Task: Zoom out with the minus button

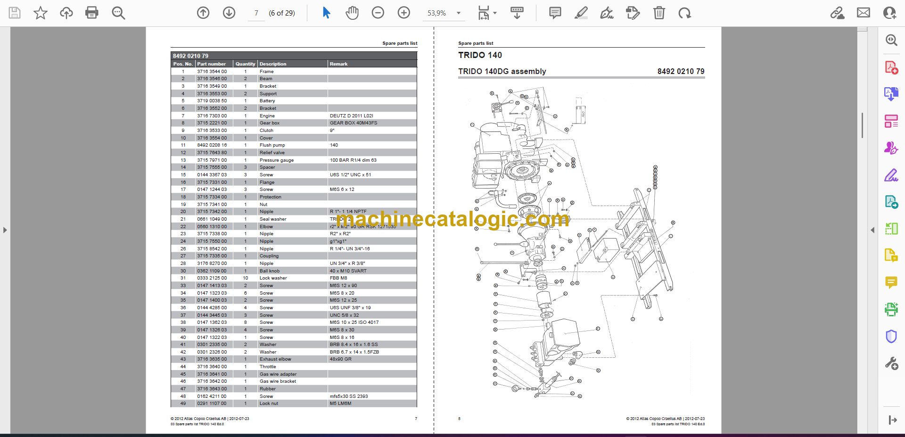Action: (x=378, y=13)
